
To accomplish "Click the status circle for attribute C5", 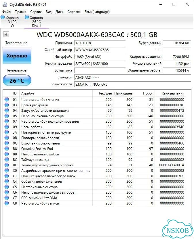I will [7, 187].
